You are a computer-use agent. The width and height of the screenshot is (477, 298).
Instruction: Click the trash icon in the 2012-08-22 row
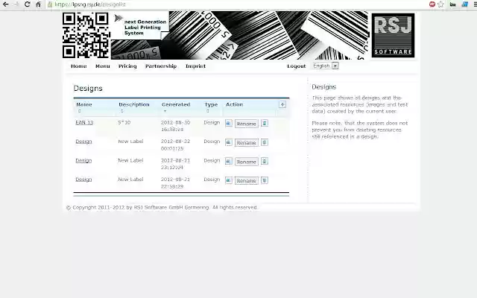265,142
